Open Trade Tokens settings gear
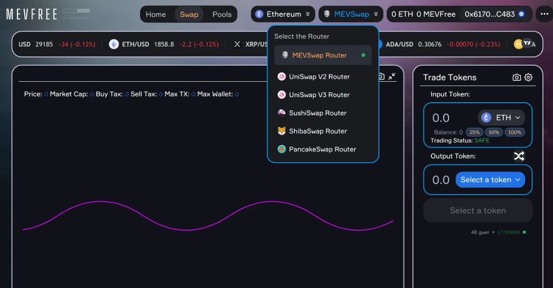 (x=528, y=78)
